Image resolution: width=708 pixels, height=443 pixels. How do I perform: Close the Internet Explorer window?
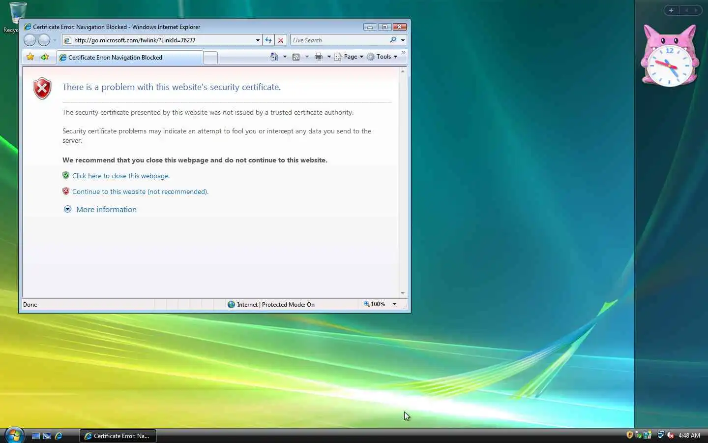(400, 27)
